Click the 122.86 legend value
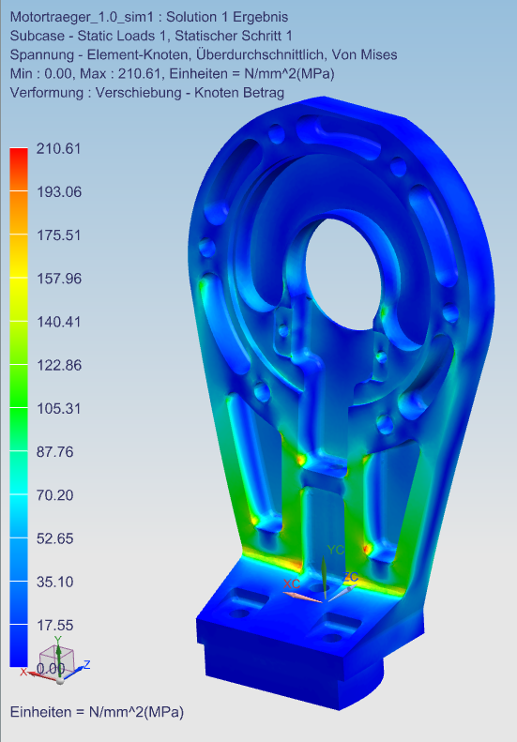517x742 pixels. [59, 365]
